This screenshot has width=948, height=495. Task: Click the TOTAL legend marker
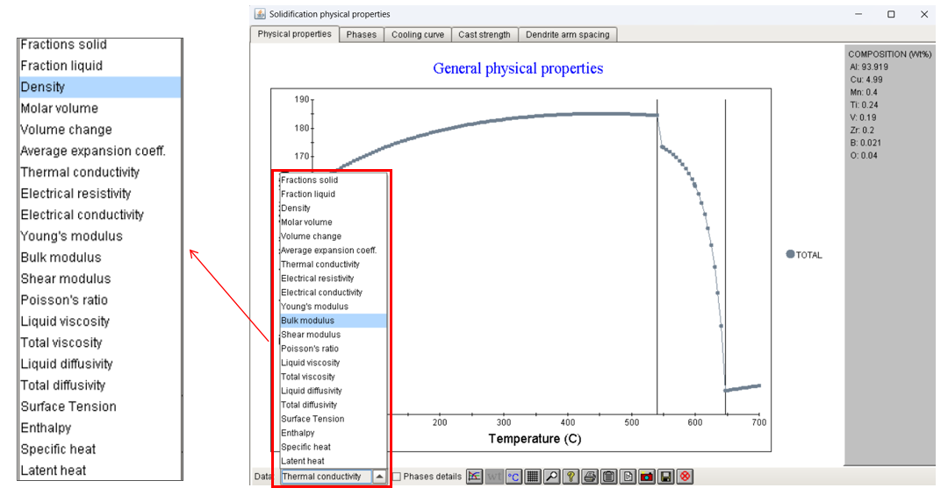(790, 255)
